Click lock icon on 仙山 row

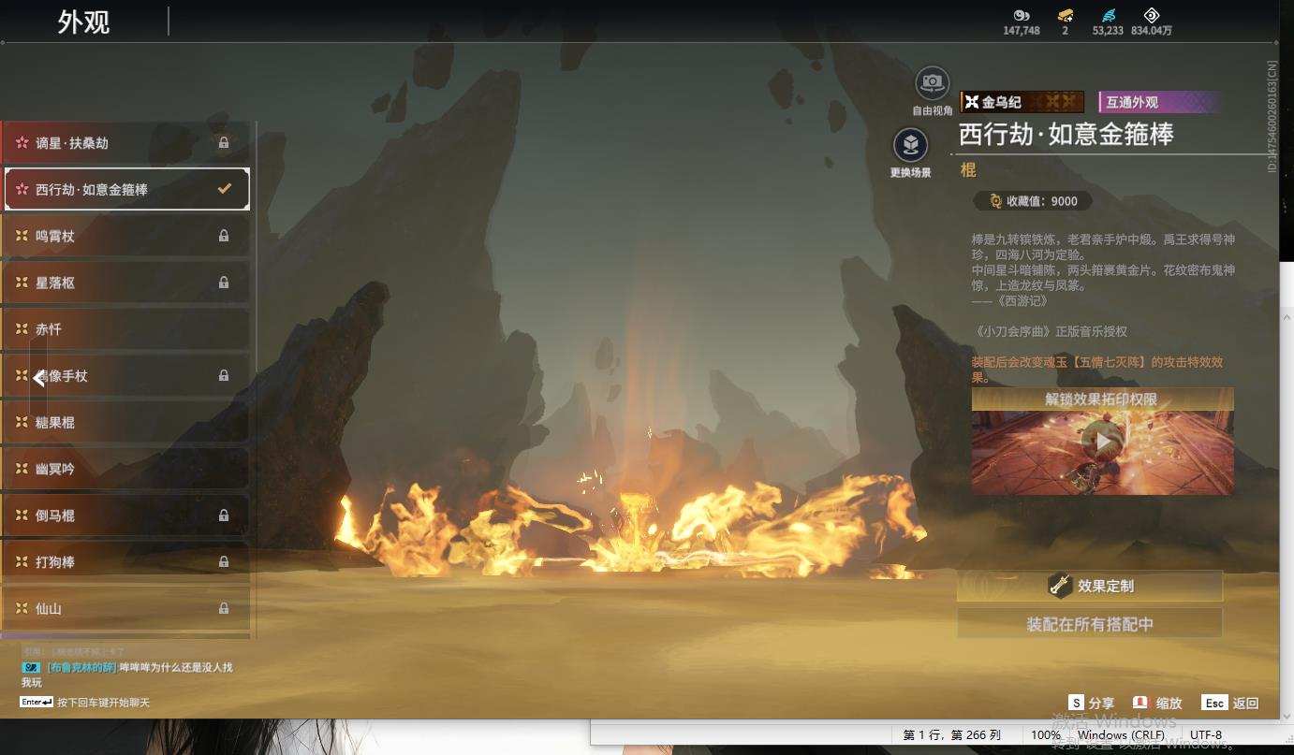(x=224, y=608)
